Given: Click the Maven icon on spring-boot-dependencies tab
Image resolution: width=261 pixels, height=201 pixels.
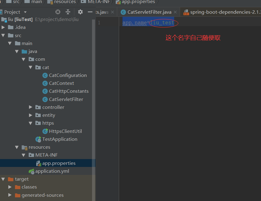Looking at the screenshot, I should click(186, 12).
